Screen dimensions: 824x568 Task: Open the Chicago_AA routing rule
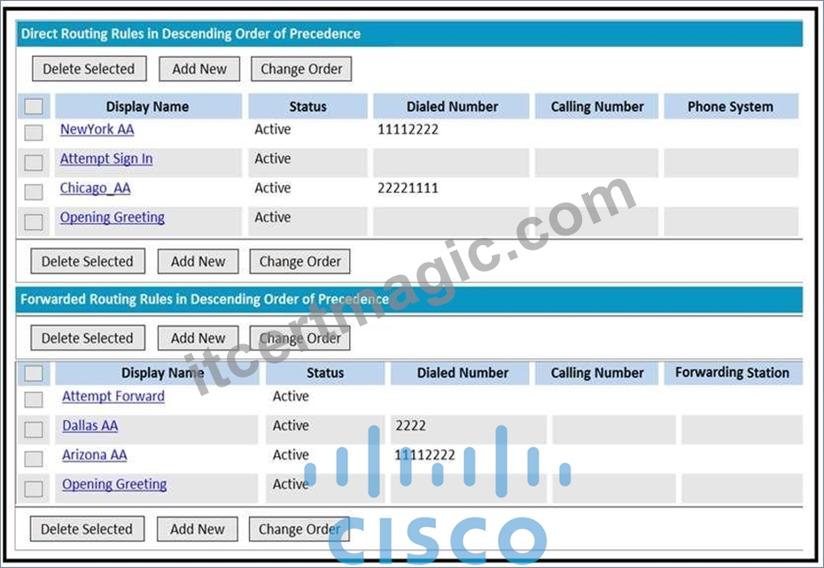click(95, 188)
